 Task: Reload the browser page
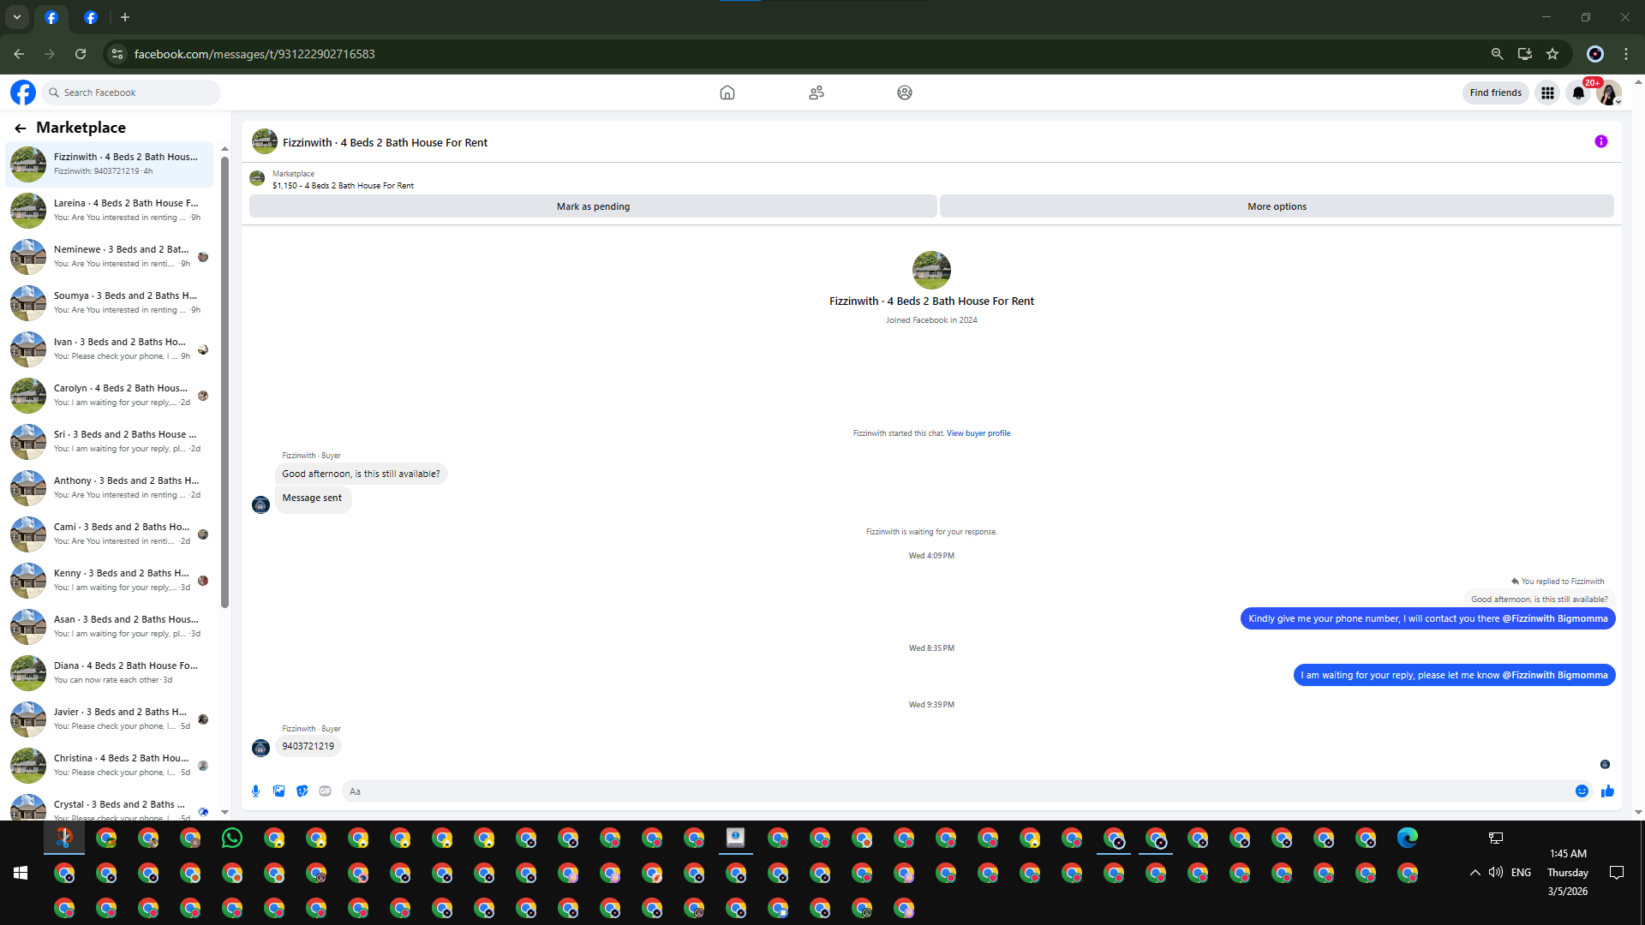(x=81, y=54)
